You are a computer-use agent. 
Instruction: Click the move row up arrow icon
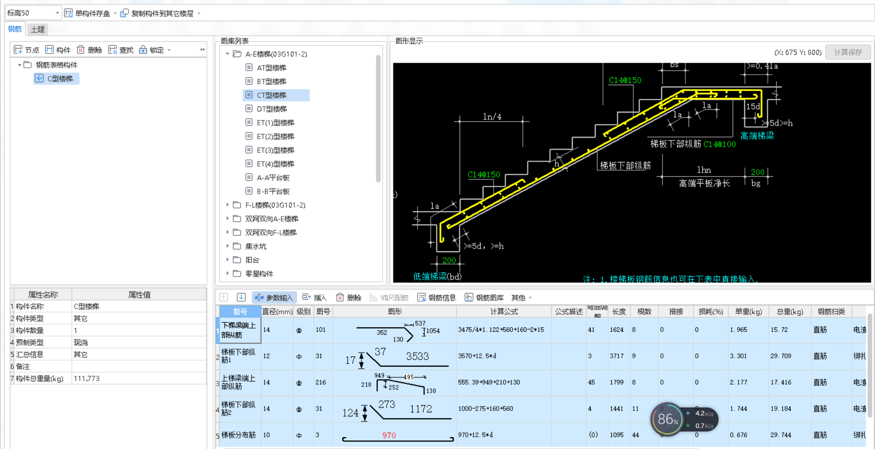[x=223, y=298]
